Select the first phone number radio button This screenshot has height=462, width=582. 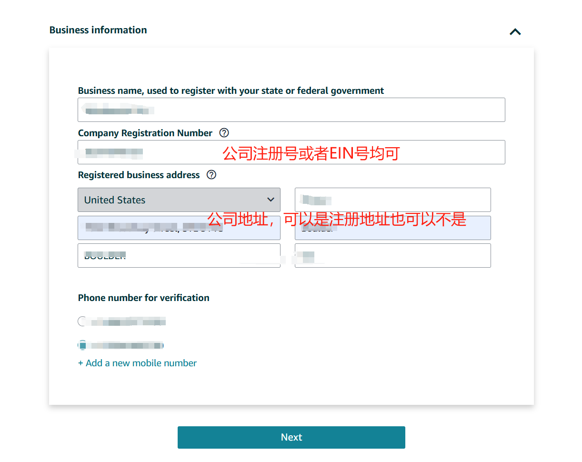click(82, 321)
